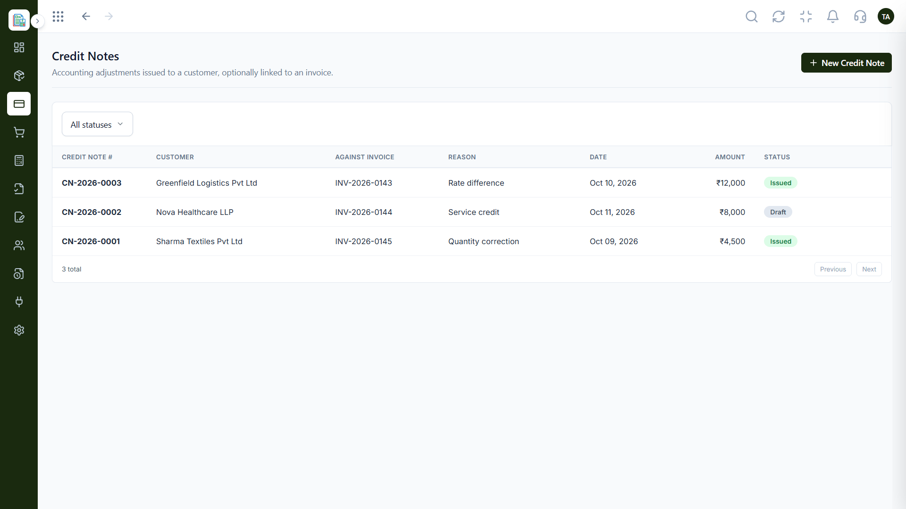906x509 pixels.
Task: Click the Previous pagination button
Action: [x=833, y=269]
